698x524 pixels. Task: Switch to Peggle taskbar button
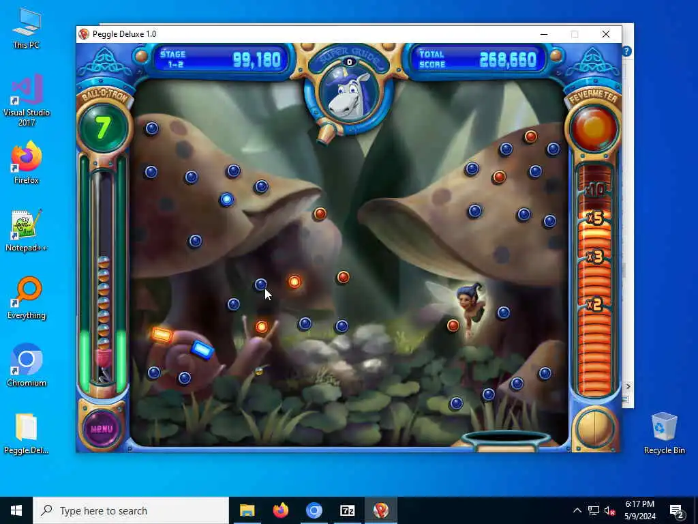(x=380, y=510)
